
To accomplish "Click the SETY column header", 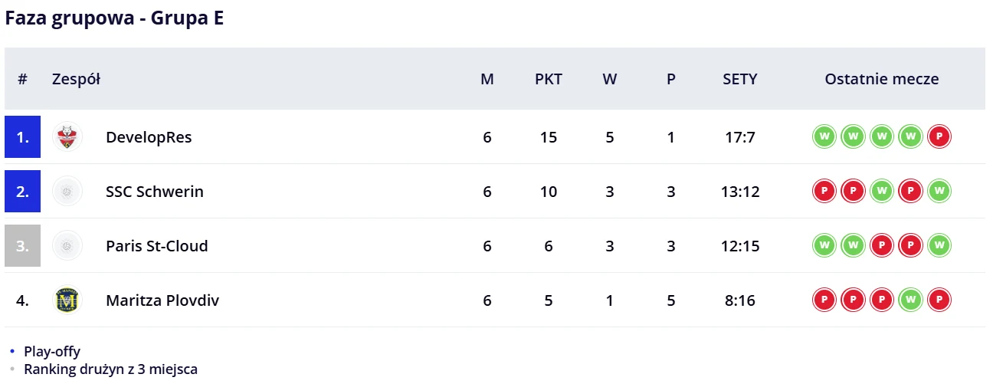I will (739, 79).
